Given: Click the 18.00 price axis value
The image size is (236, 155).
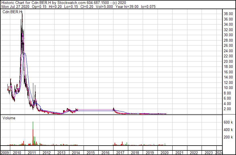Looking at the screenshot, I should [x=228, y=67].
